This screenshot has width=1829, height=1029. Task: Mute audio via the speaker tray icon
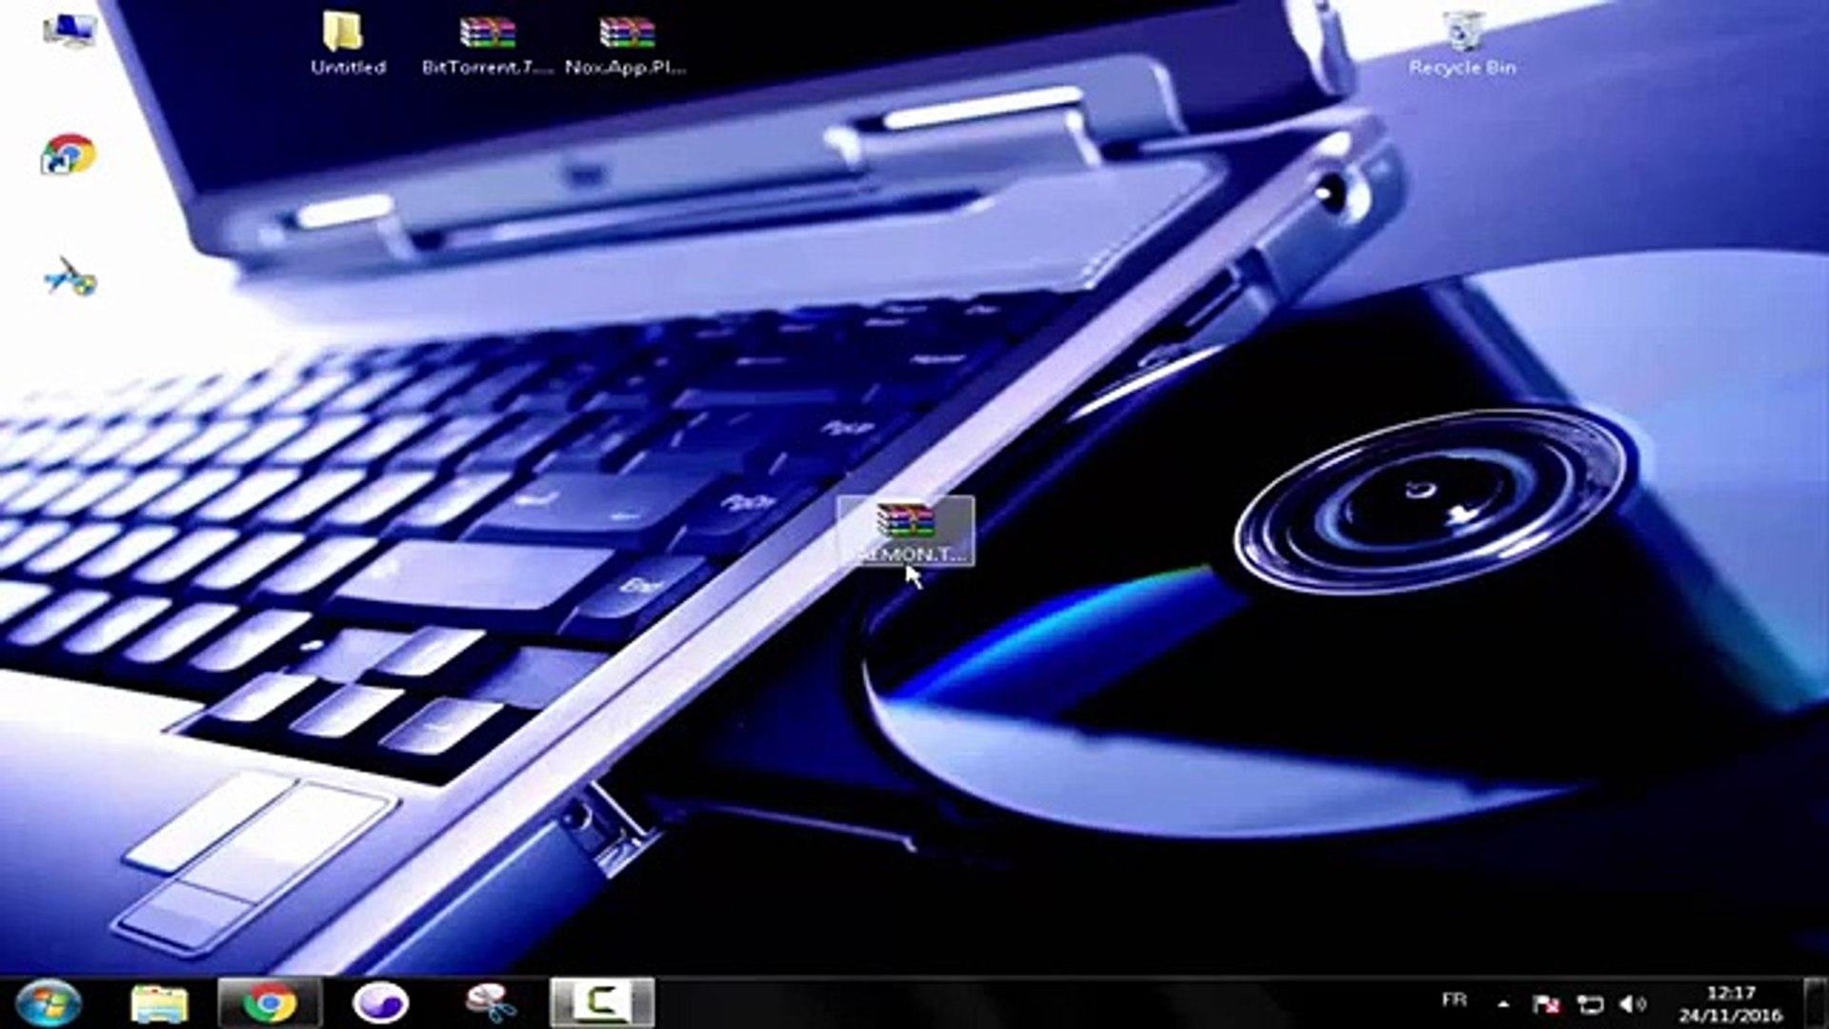pos(1632,1002)
